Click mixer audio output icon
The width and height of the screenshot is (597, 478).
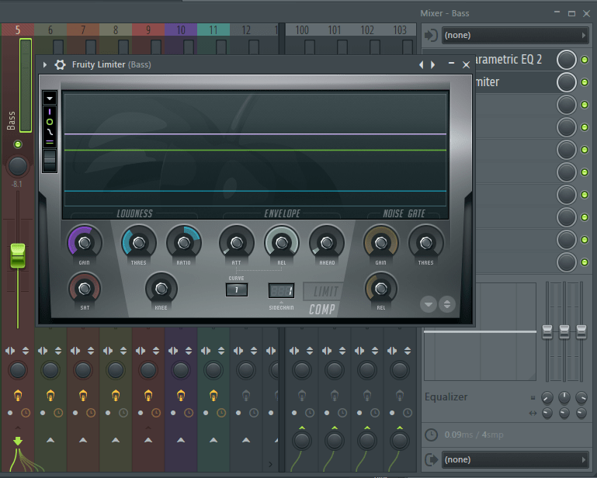(431, 459)
